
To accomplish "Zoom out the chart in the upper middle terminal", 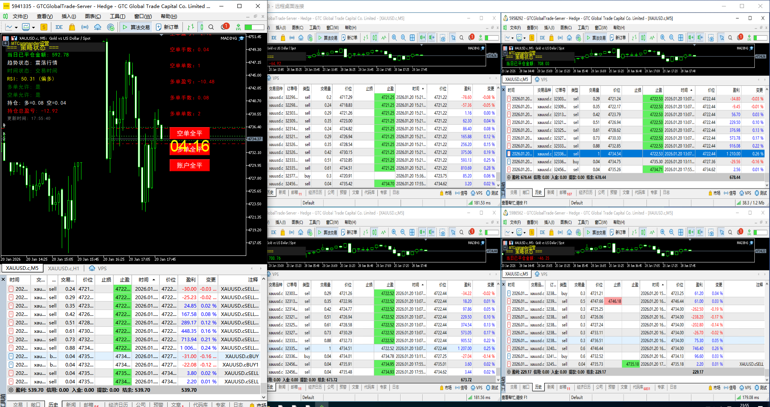I will (x=403, y=38).
